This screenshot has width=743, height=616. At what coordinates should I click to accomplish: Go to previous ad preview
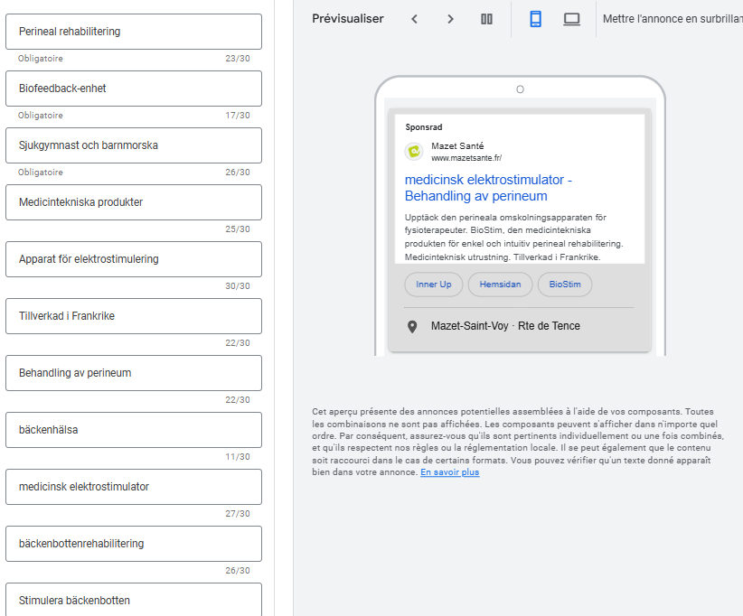[x=414, y=19]
